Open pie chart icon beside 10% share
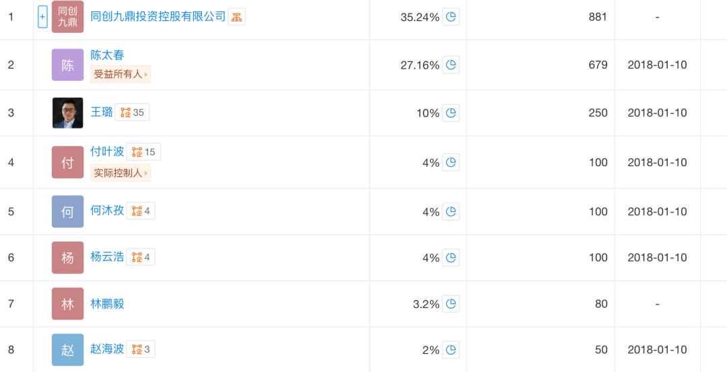 coord(451,113)
